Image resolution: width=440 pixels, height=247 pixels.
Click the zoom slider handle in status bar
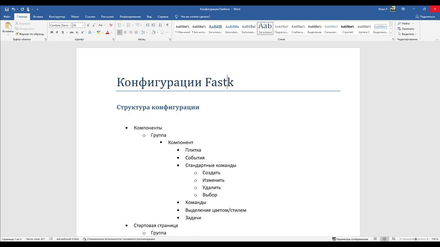point(416,239)
